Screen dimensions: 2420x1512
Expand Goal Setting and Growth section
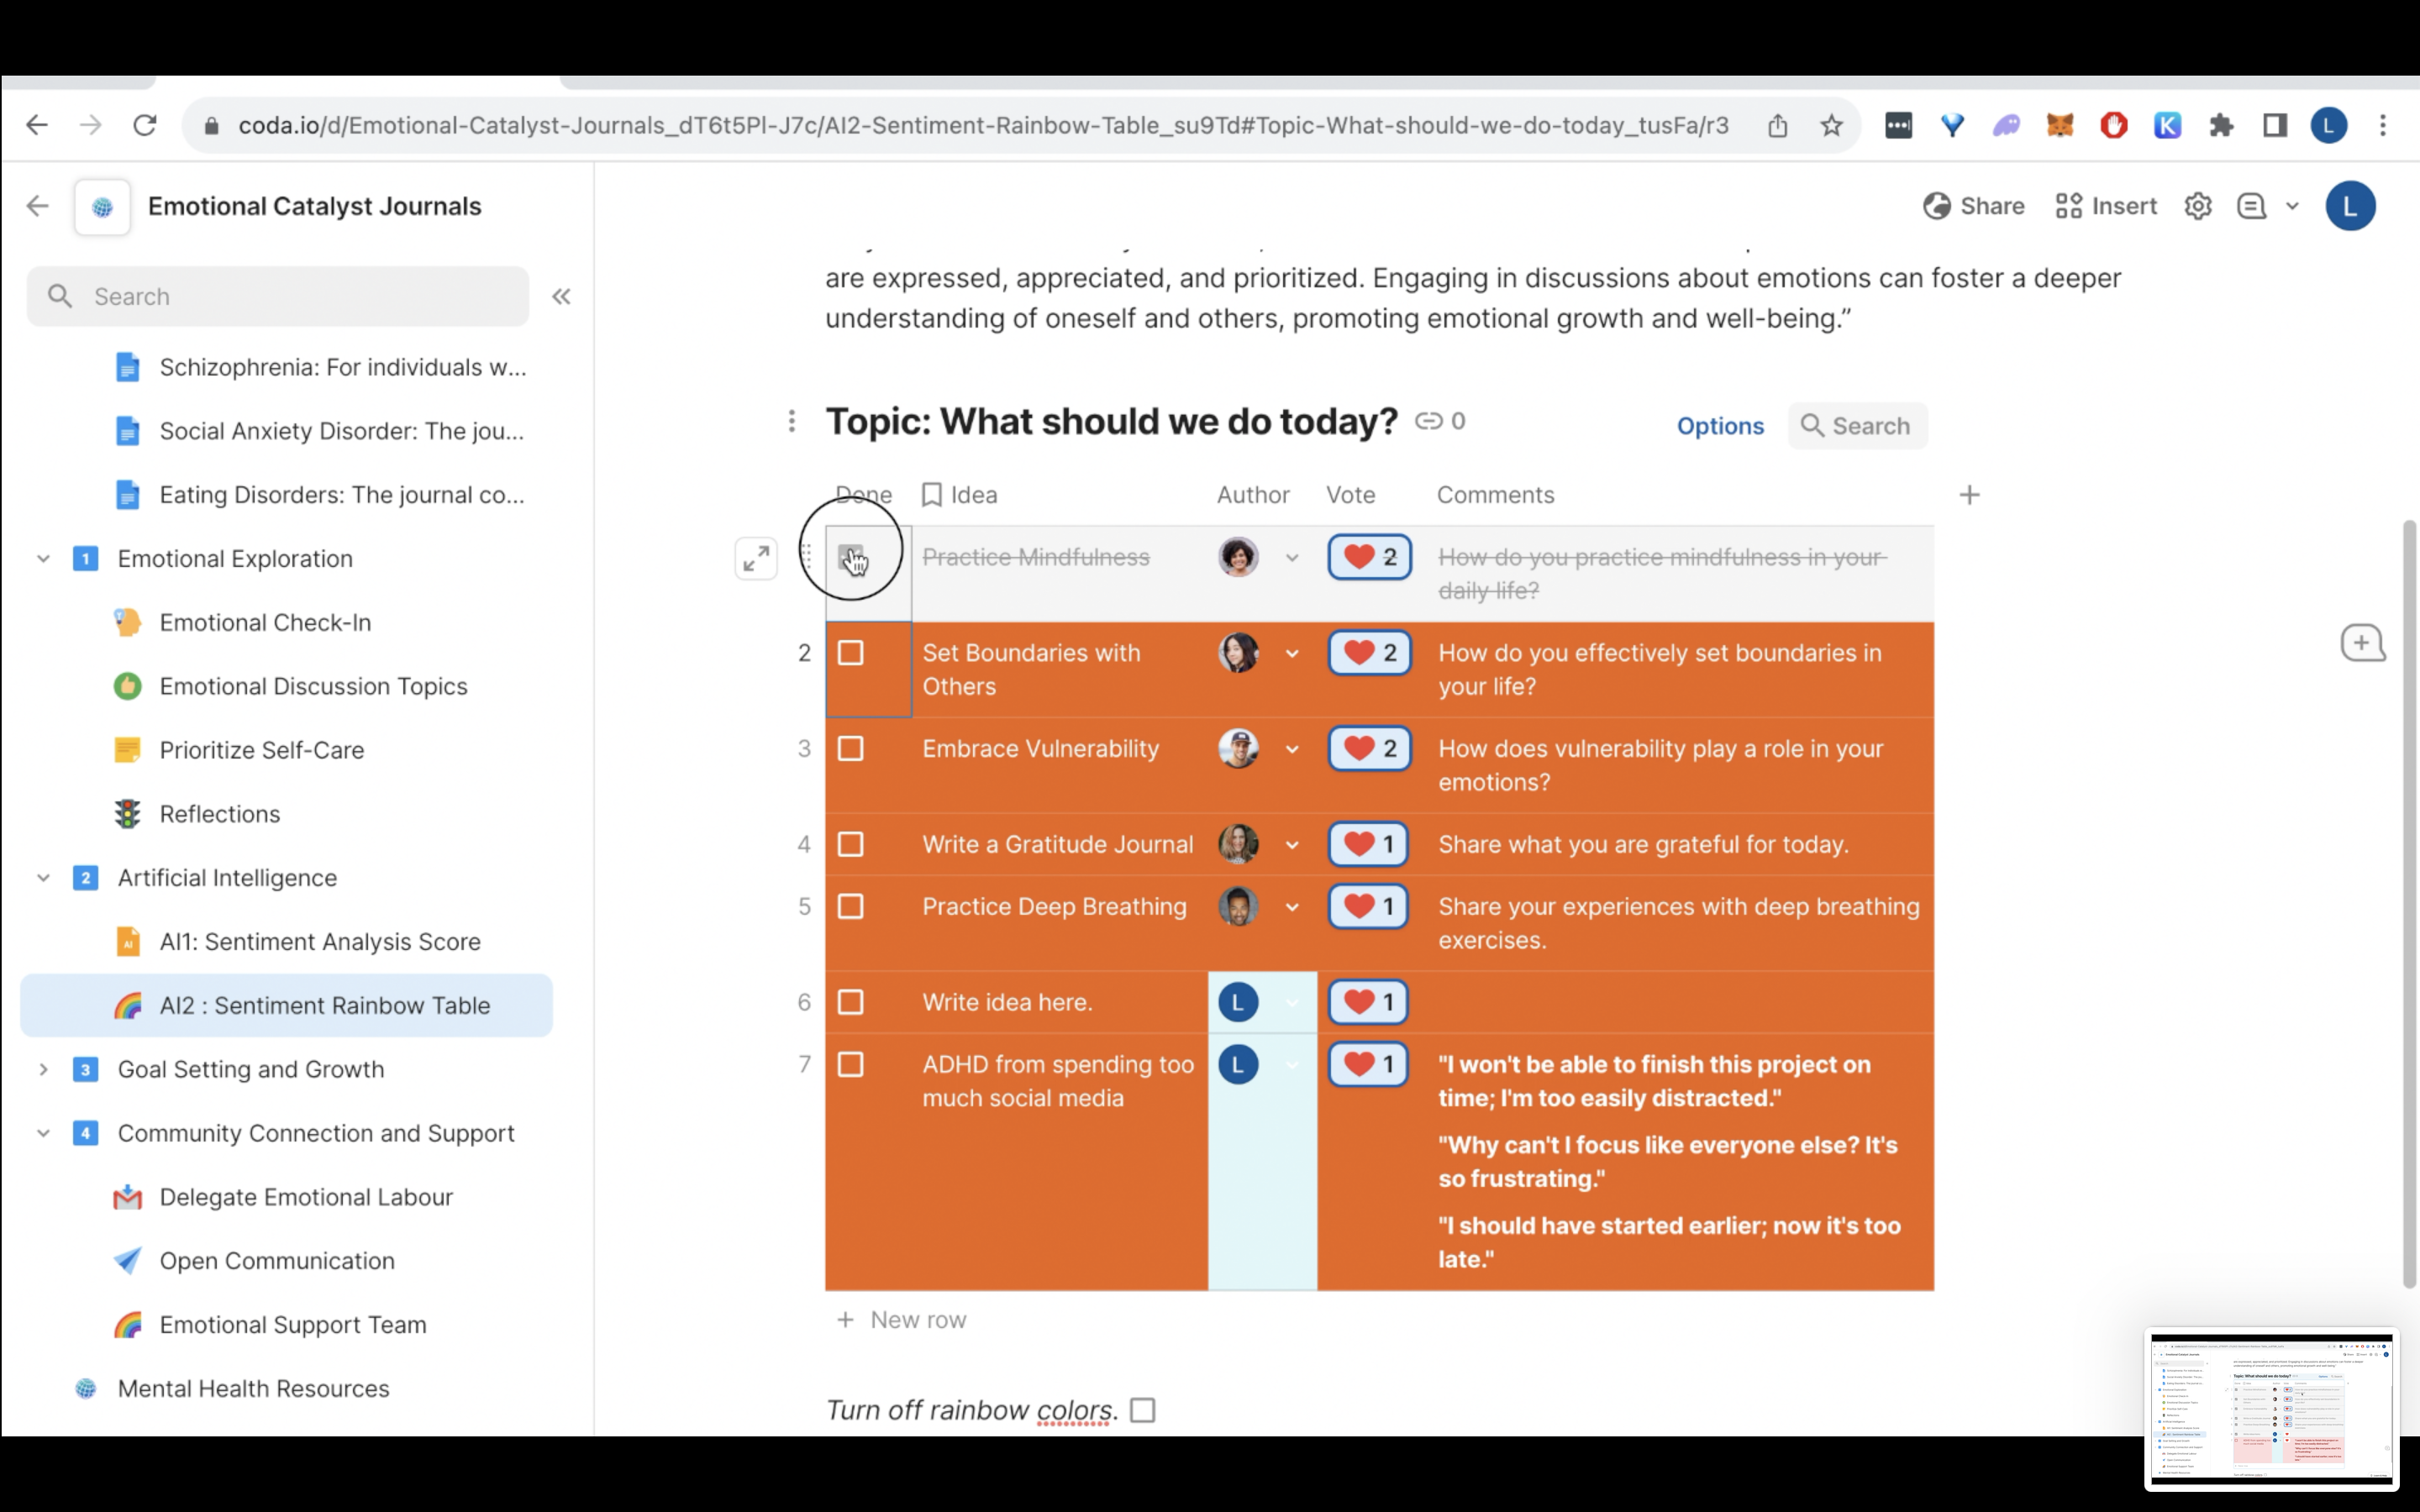(x=43, y=1070)
